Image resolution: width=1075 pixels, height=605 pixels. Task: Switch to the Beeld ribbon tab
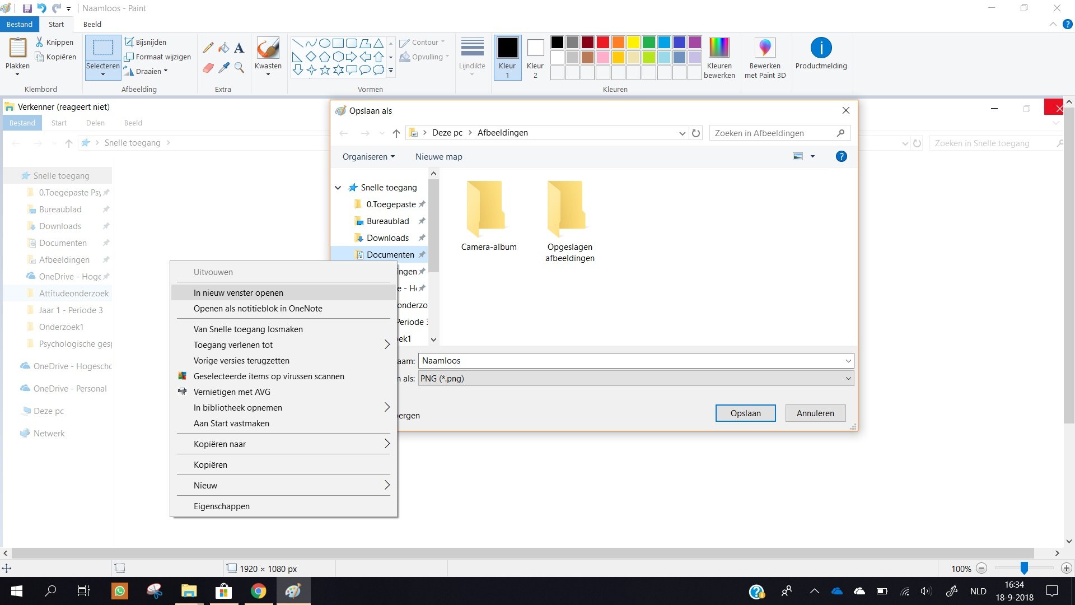(92, 24)
